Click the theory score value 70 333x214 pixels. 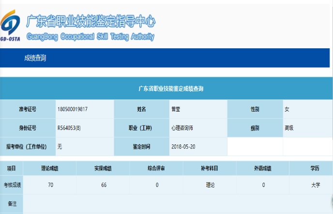point(50,185)
